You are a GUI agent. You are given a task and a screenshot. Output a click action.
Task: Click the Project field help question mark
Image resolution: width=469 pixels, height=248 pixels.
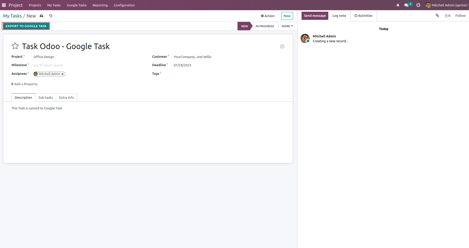point(24,56)
